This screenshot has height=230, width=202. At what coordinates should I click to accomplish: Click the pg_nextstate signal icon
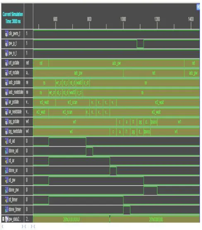click(7, 131)
